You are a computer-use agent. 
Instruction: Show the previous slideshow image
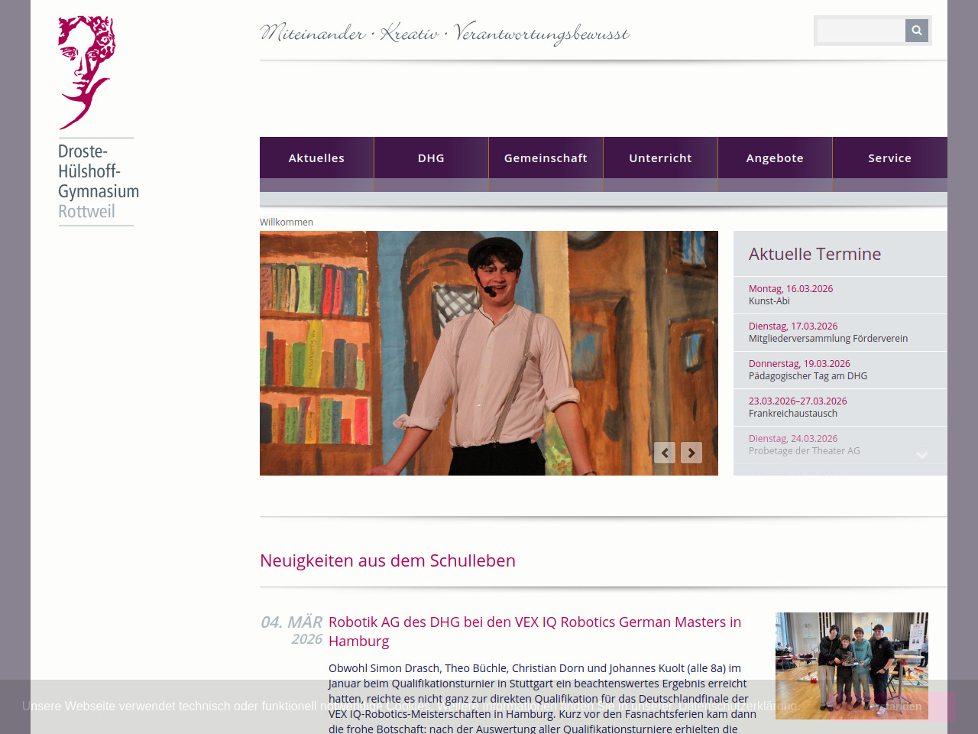pos(665,453)
